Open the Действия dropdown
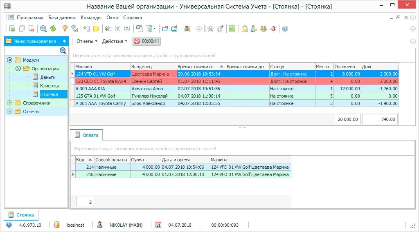The height and width of the screenshot is (232, 419). point(115,41)
